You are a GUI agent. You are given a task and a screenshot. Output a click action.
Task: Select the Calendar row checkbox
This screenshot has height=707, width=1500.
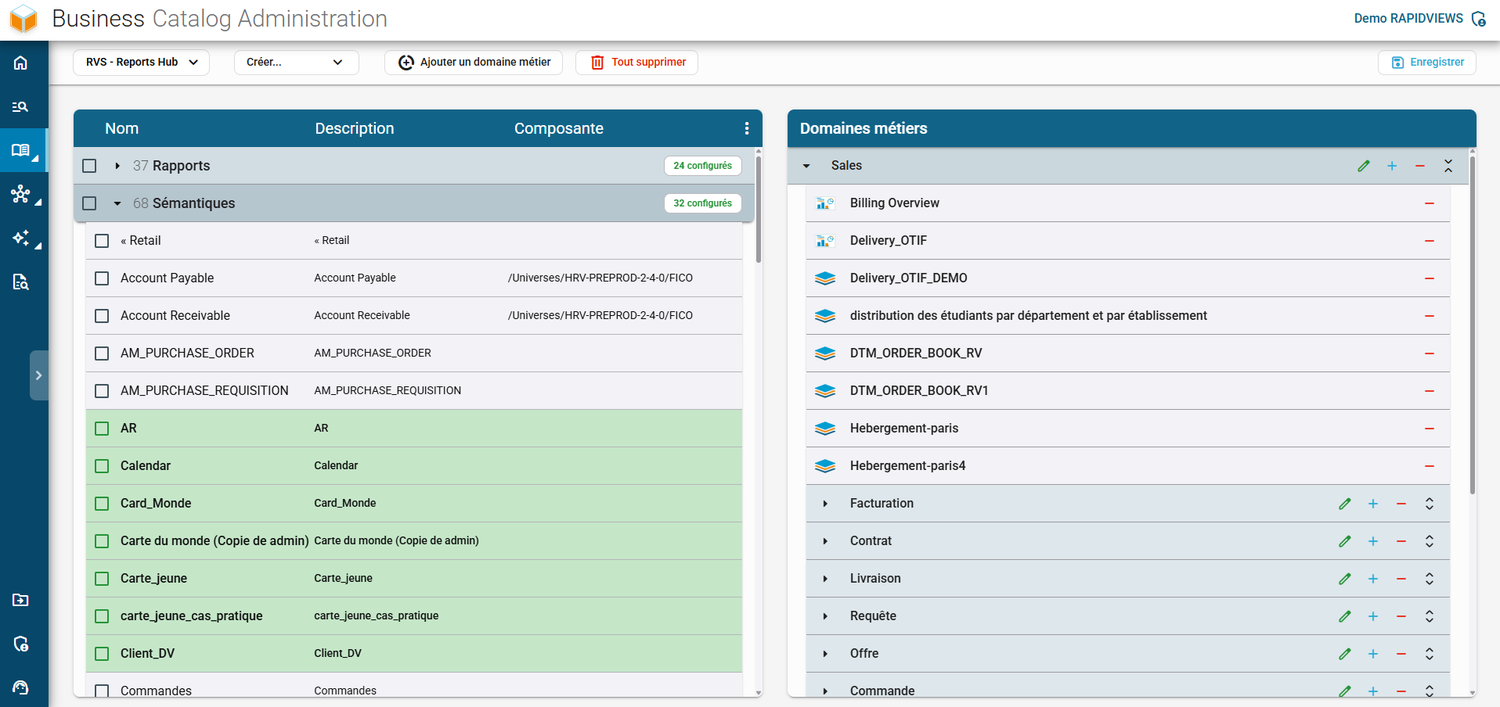pos(102,466)
